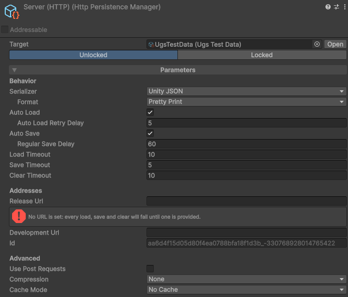The height and width of the screenshot is (297, 348).
Task: Click the Auto Save label
Action: (25, 133)
